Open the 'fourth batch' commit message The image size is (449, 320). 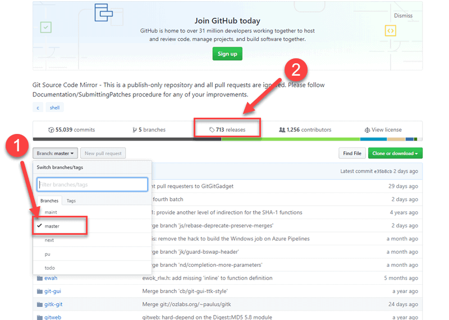pos(167,200)
